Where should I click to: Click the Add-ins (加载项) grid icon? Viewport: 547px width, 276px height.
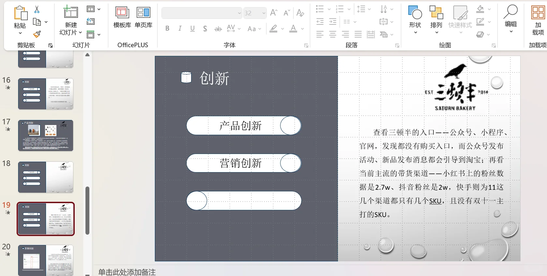pos(538,12)
